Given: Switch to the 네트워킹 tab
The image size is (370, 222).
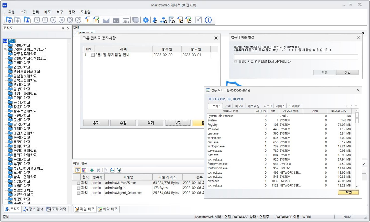Looking at the screenshot, I should 253,106.
